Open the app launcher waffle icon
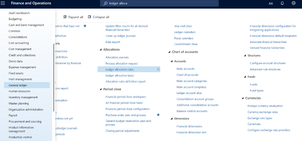 3,3
